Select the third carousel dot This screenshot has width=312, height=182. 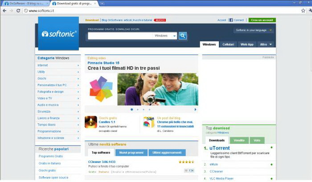pos(144,110)
